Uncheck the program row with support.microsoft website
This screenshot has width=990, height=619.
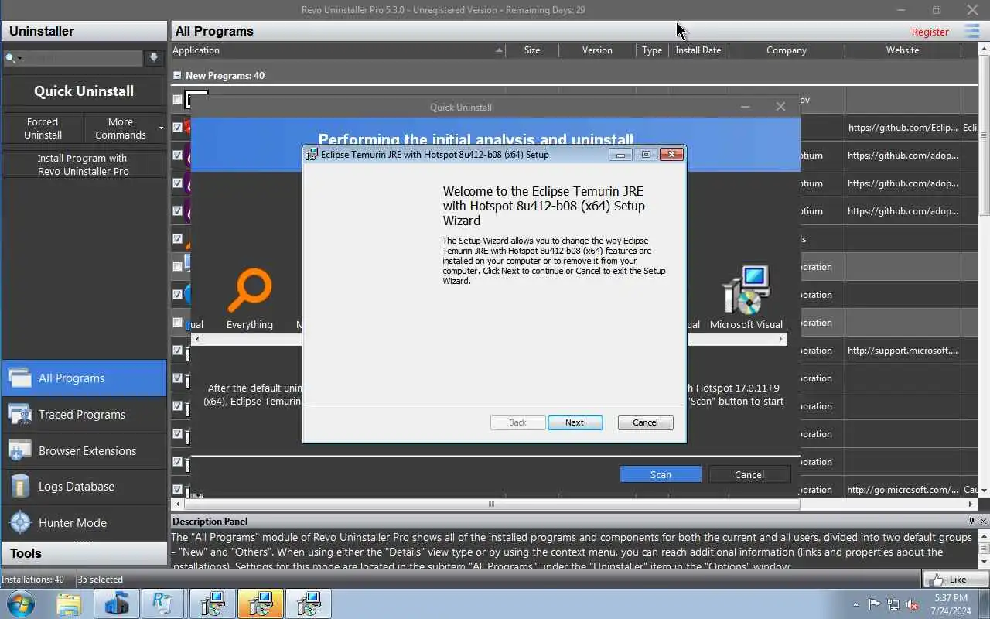tap(177, 350)
